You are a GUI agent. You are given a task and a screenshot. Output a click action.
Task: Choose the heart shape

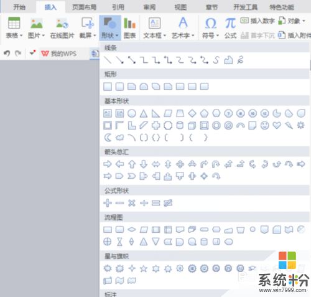pyautogui.click(x=277, y=125)
